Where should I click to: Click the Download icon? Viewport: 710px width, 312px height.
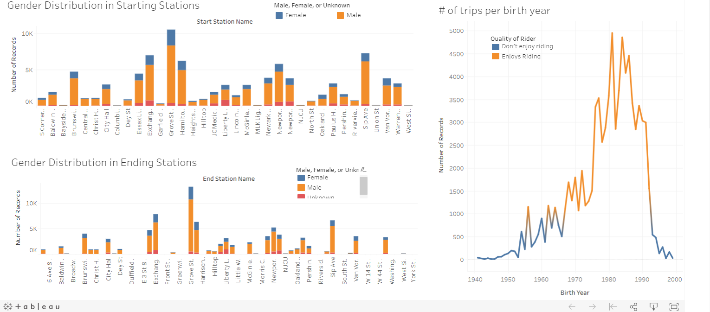(x=653, y=306)
